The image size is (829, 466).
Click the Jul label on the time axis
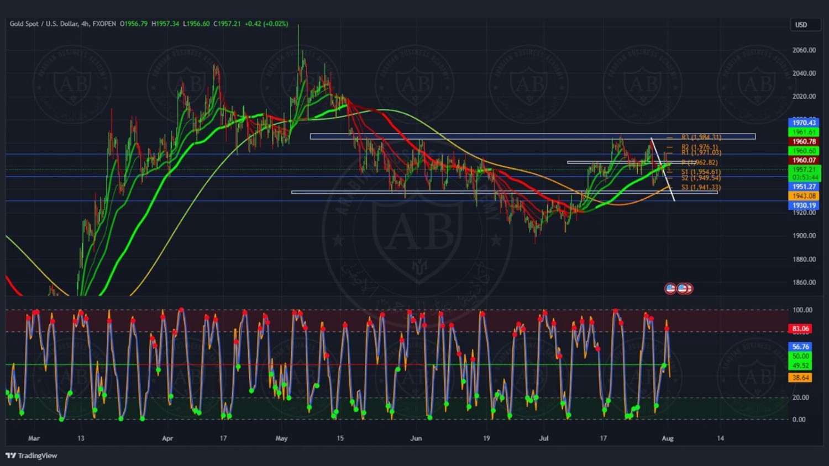coord(544,438)
